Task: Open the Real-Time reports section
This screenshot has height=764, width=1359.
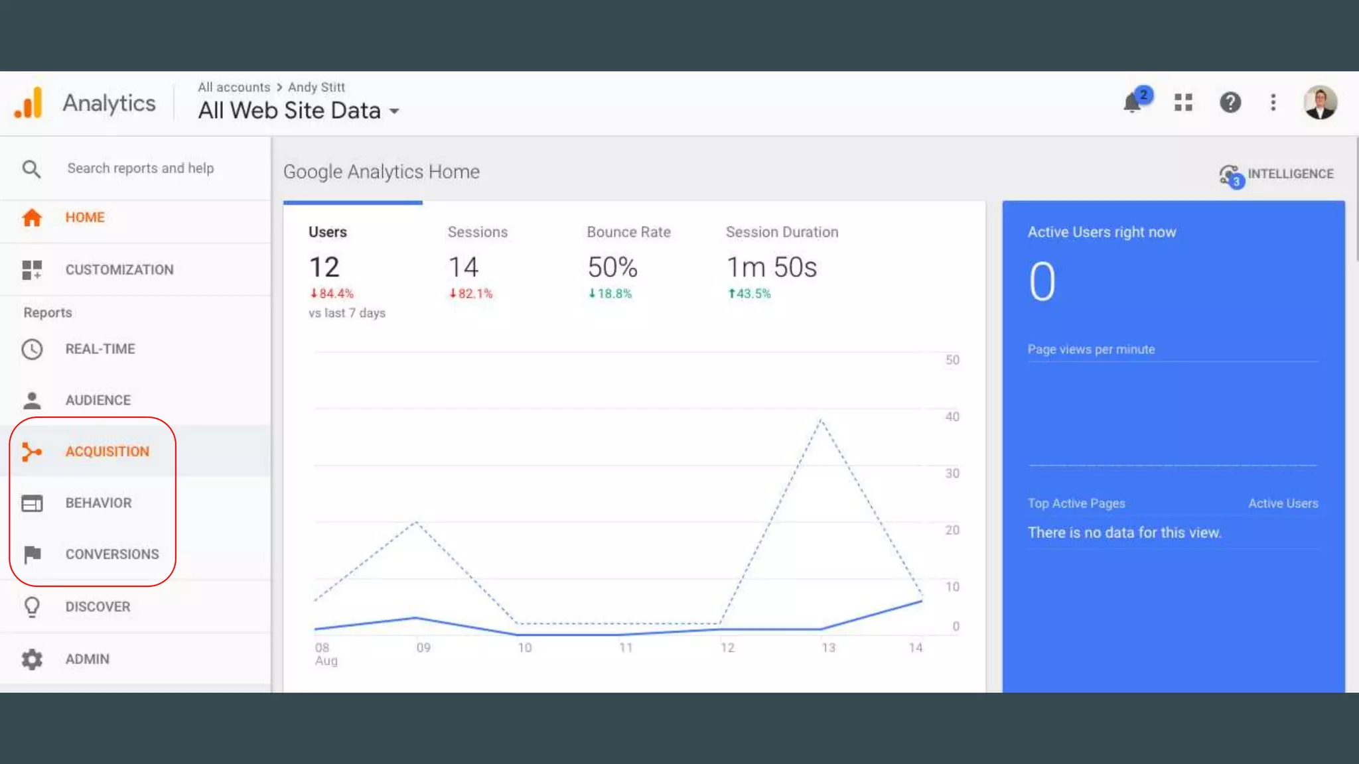Action: (100, 349)
